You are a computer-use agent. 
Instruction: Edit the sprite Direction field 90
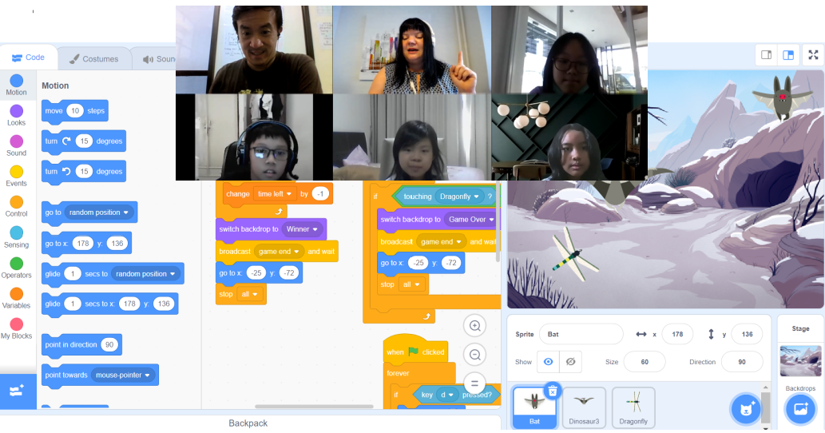(x=742, y=362)
